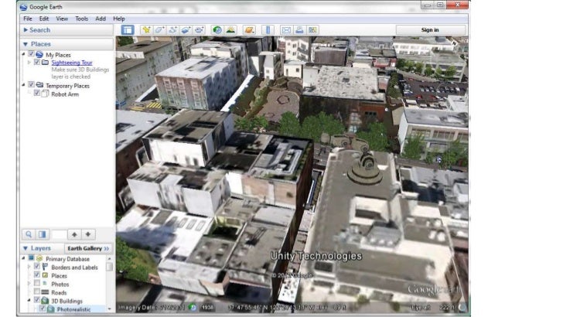The height and width of the screenshot is (317, 563).
Task: Collapse the My Places tree node
Action: coord(24,54)
